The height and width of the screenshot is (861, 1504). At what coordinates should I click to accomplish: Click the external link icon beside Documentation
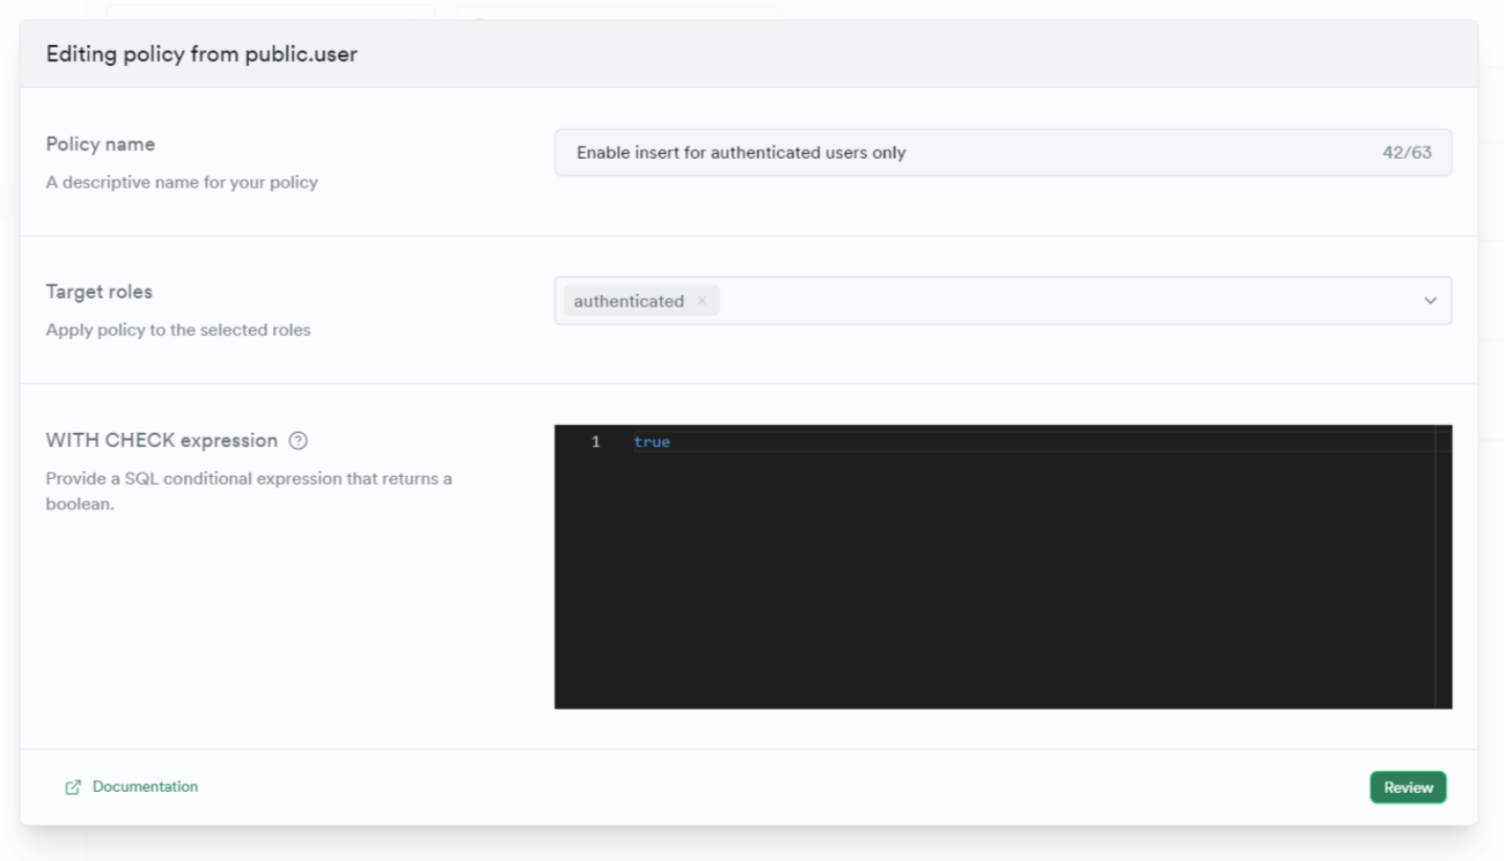(73, 787)
